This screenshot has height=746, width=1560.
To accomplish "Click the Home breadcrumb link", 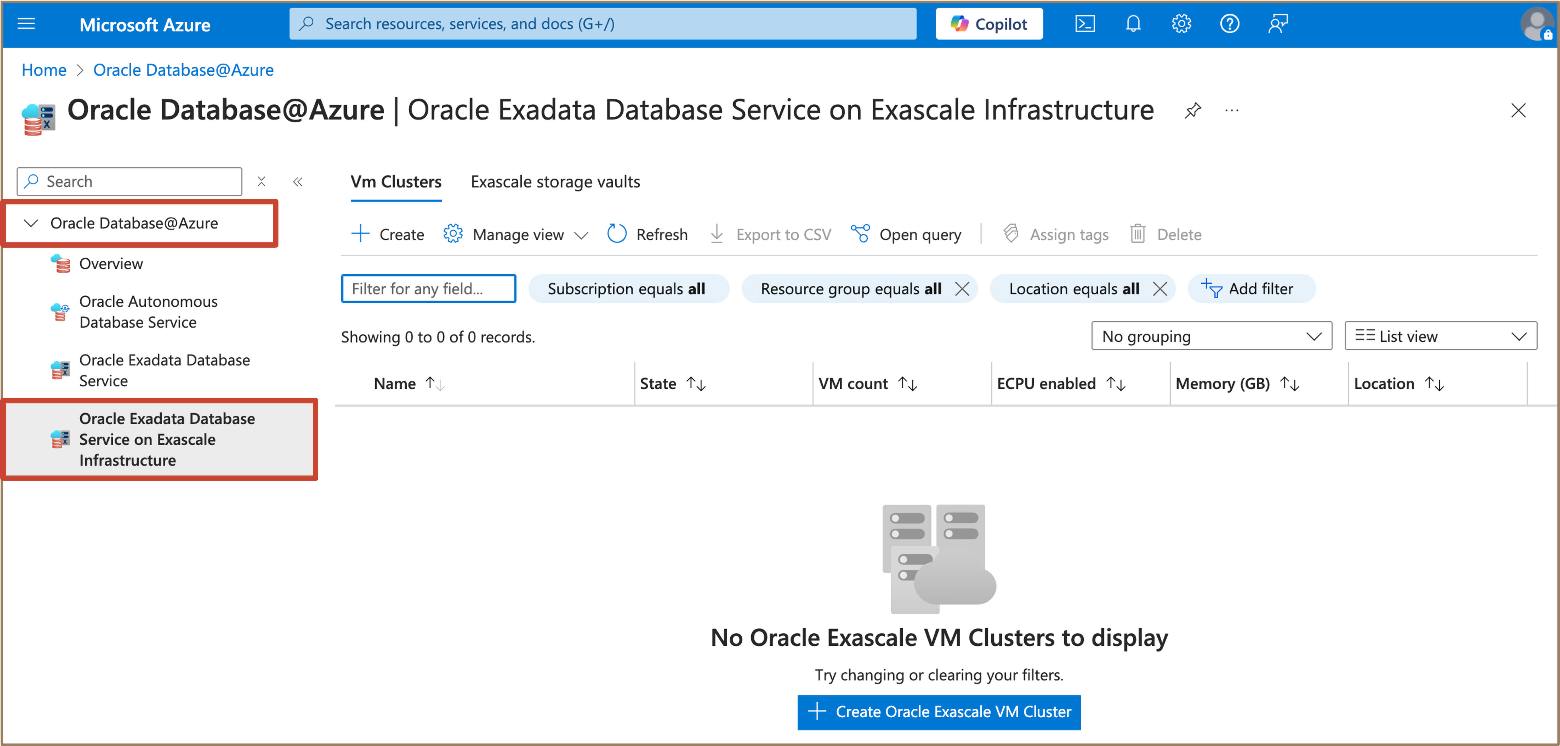I will pyautogui.click(x=44, y=70).
